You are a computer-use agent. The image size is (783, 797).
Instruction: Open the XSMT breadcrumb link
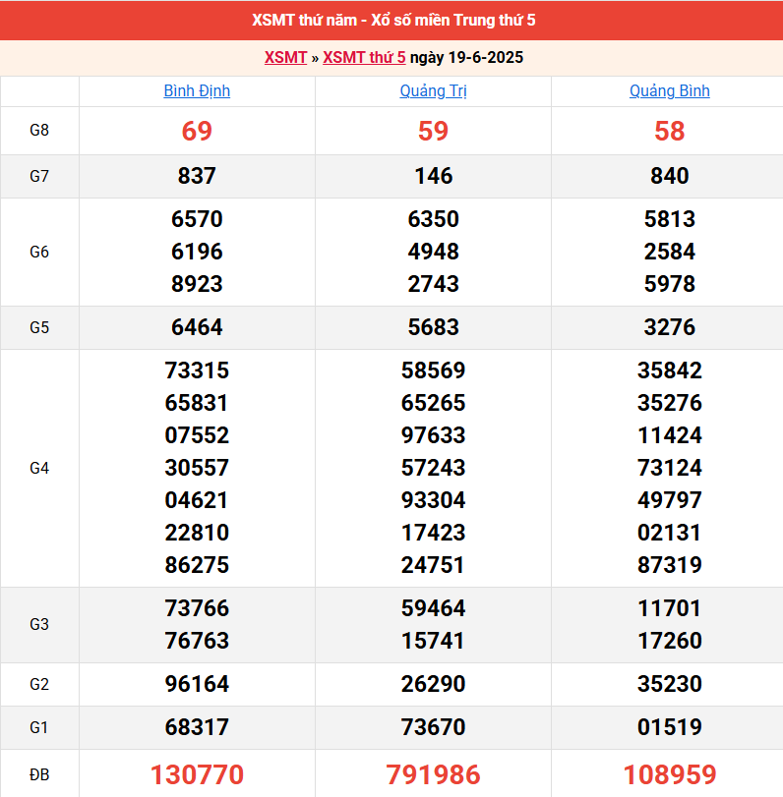[x=285, y=58]
